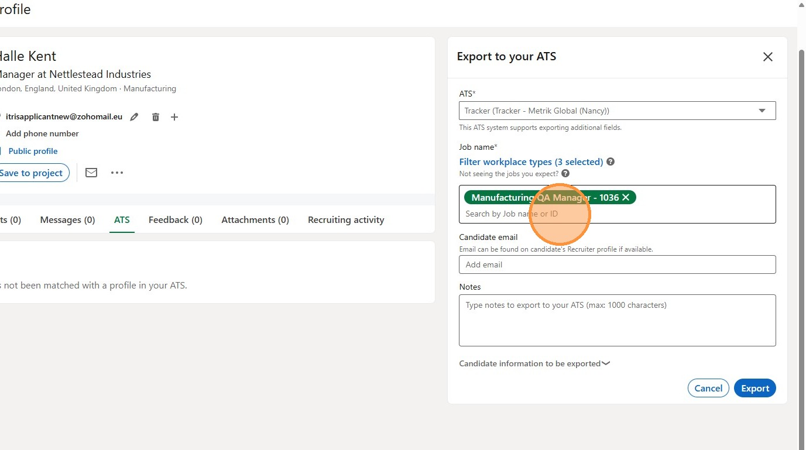Click into the Notes text area
Screen dimensions: 806x450
tap(617, 320)
